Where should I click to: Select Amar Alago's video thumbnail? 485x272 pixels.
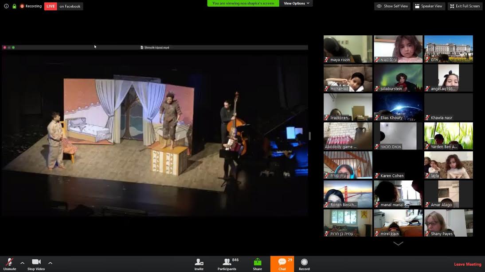pos(449,194)
